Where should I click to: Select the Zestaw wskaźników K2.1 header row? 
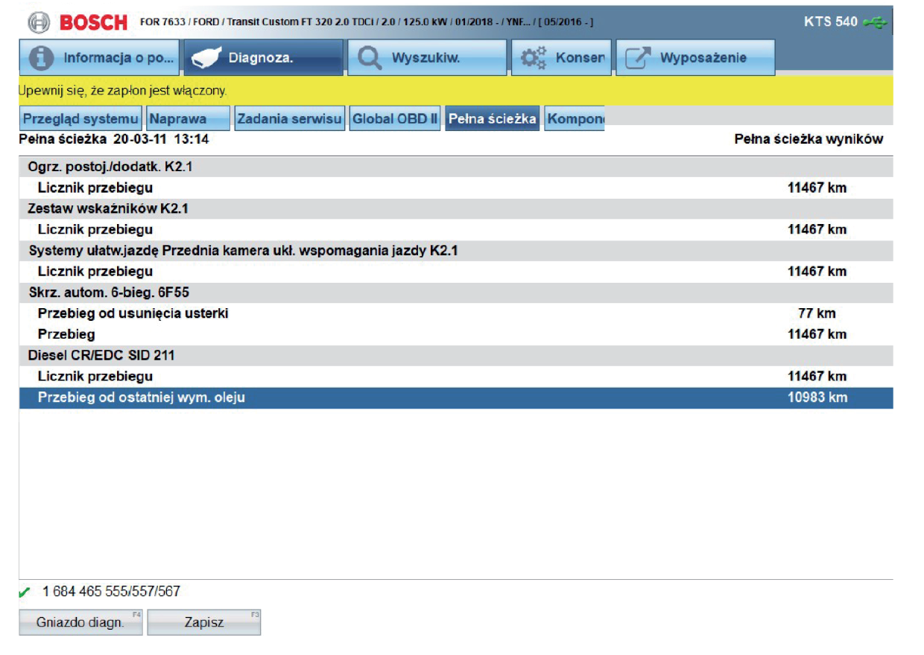point(456,208)
